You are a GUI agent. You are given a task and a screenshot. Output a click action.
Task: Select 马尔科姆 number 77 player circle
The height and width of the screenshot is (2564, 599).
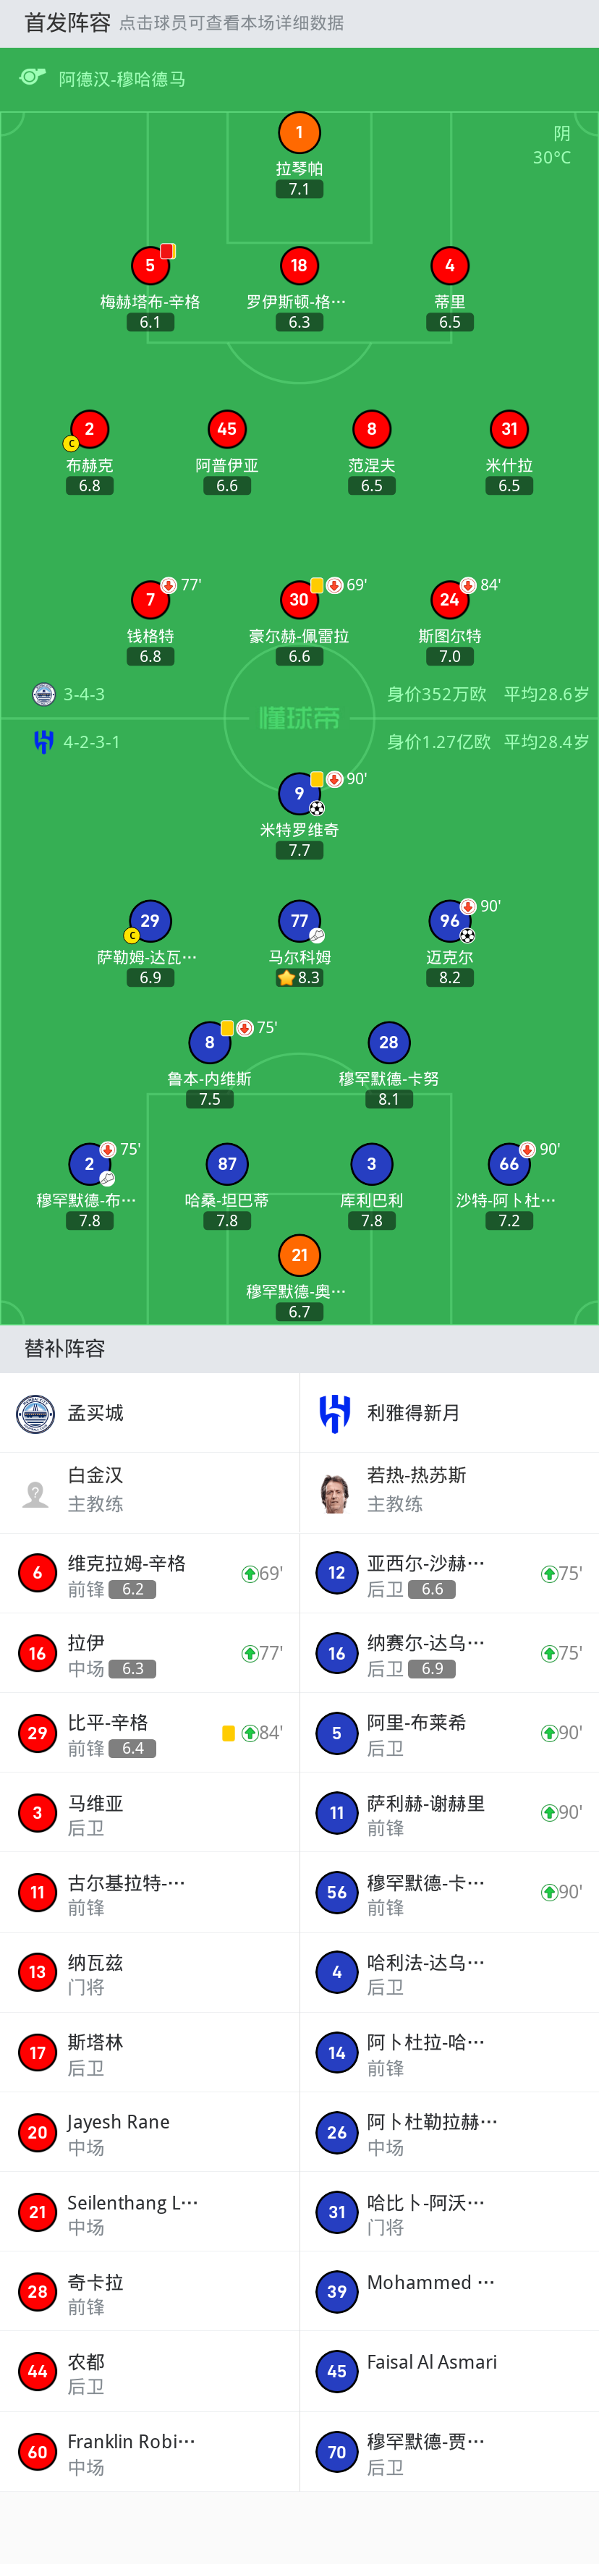click(299, 921)
